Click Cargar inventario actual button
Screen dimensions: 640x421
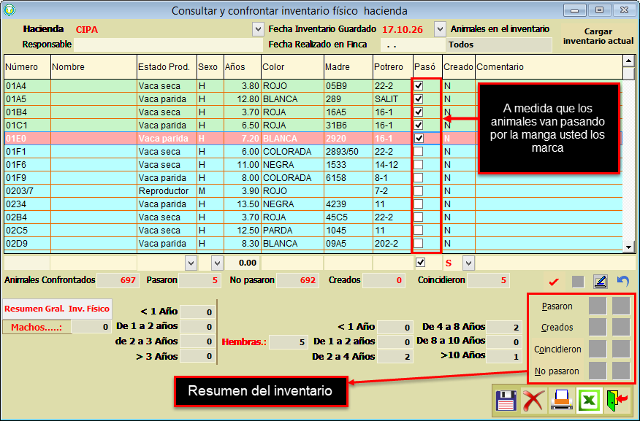598,36
